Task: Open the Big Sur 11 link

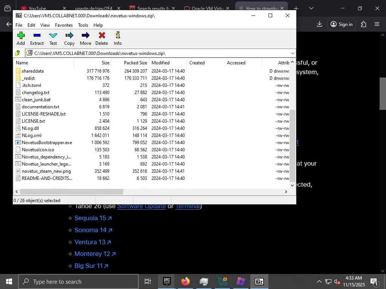Action: (91, 266)
